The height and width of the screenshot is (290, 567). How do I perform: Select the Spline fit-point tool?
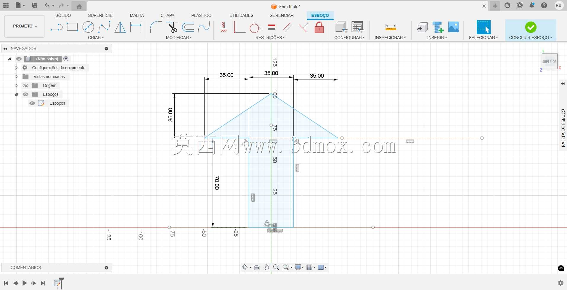tap(104, 27)
